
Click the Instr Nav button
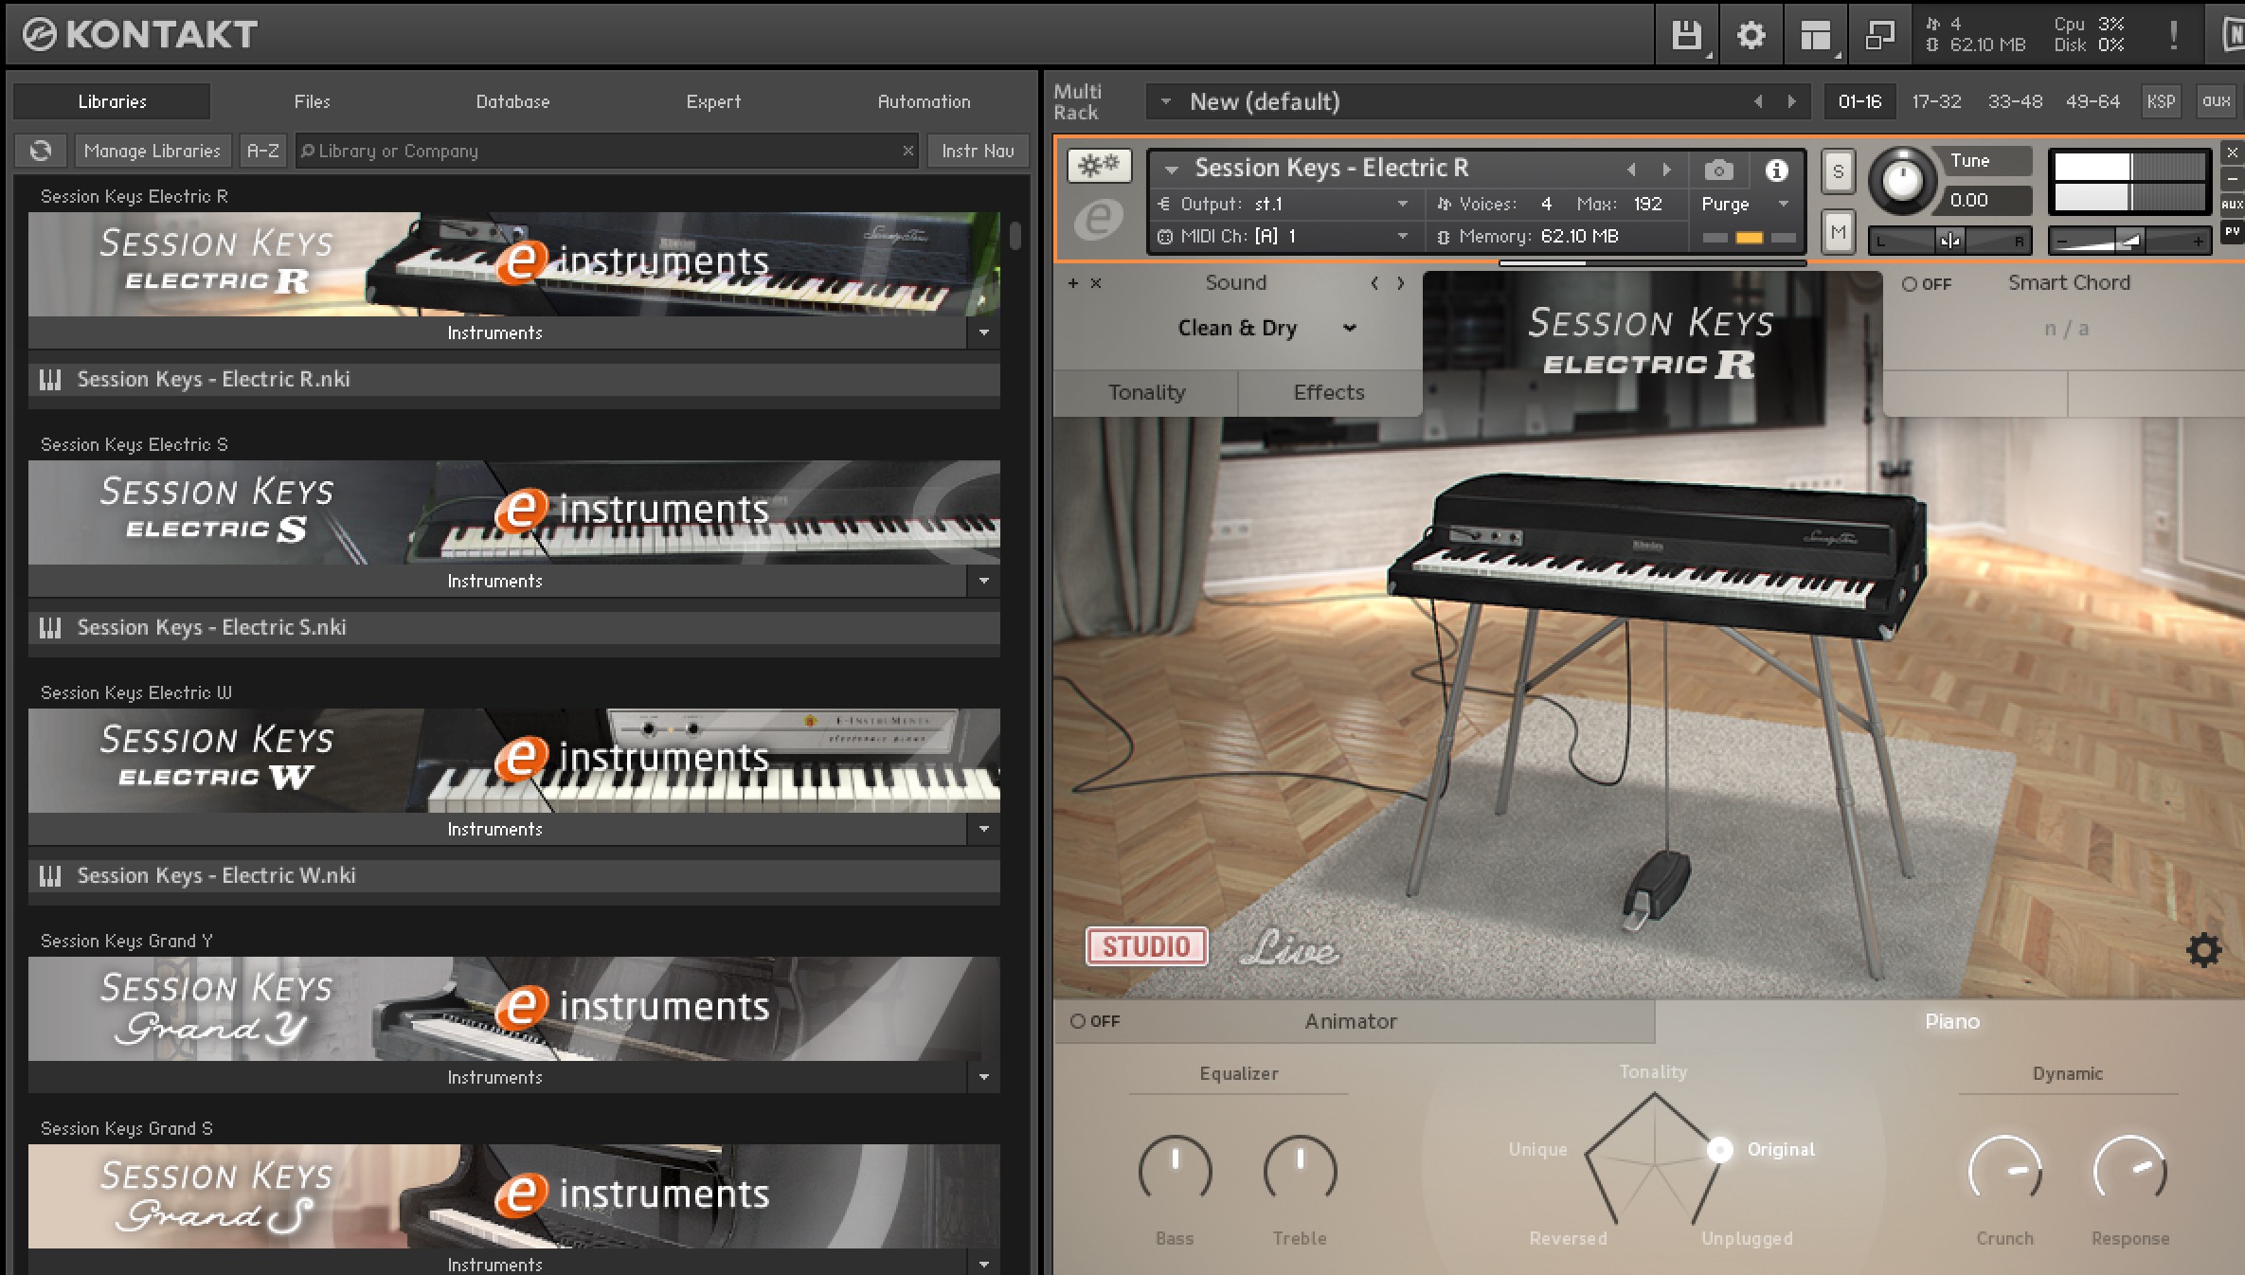click(978, 151)
